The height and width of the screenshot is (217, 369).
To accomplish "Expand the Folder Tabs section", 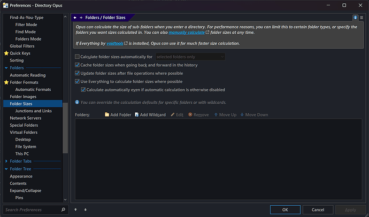I will click(6, 161).
